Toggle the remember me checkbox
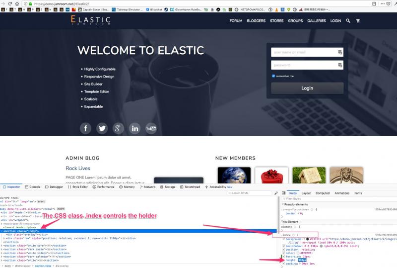 (273, 76)
